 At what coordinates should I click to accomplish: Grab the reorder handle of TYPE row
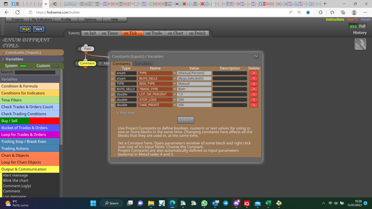(113, 73)
